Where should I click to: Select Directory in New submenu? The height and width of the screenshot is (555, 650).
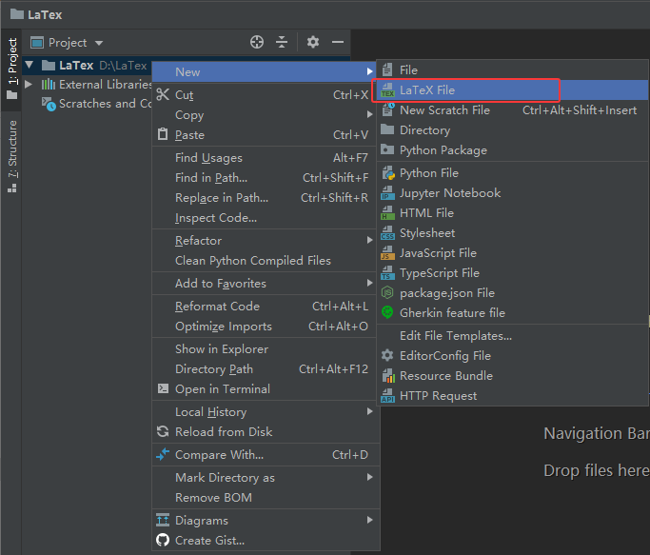[x=513, y=129]
